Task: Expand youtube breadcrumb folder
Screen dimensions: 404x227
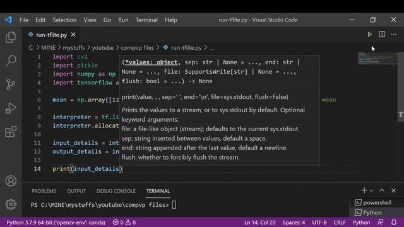Action: (x=102, y=48)
